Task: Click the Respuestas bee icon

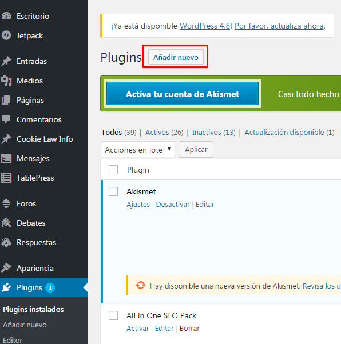Action: pyautogui.click(x=6, y=242)
